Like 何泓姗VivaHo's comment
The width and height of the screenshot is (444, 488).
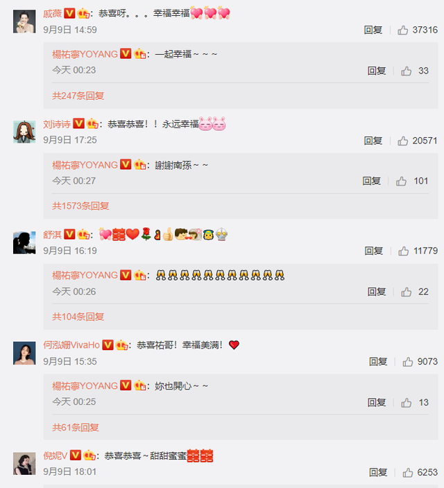pos(407,362)
